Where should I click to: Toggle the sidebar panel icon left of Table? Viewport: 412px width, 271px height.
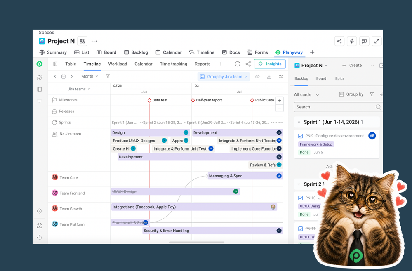[55, 64]
